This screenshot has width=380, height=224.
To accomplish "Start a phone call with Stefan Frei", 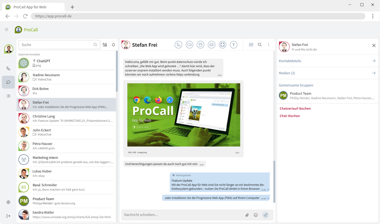I will (178, 45).
